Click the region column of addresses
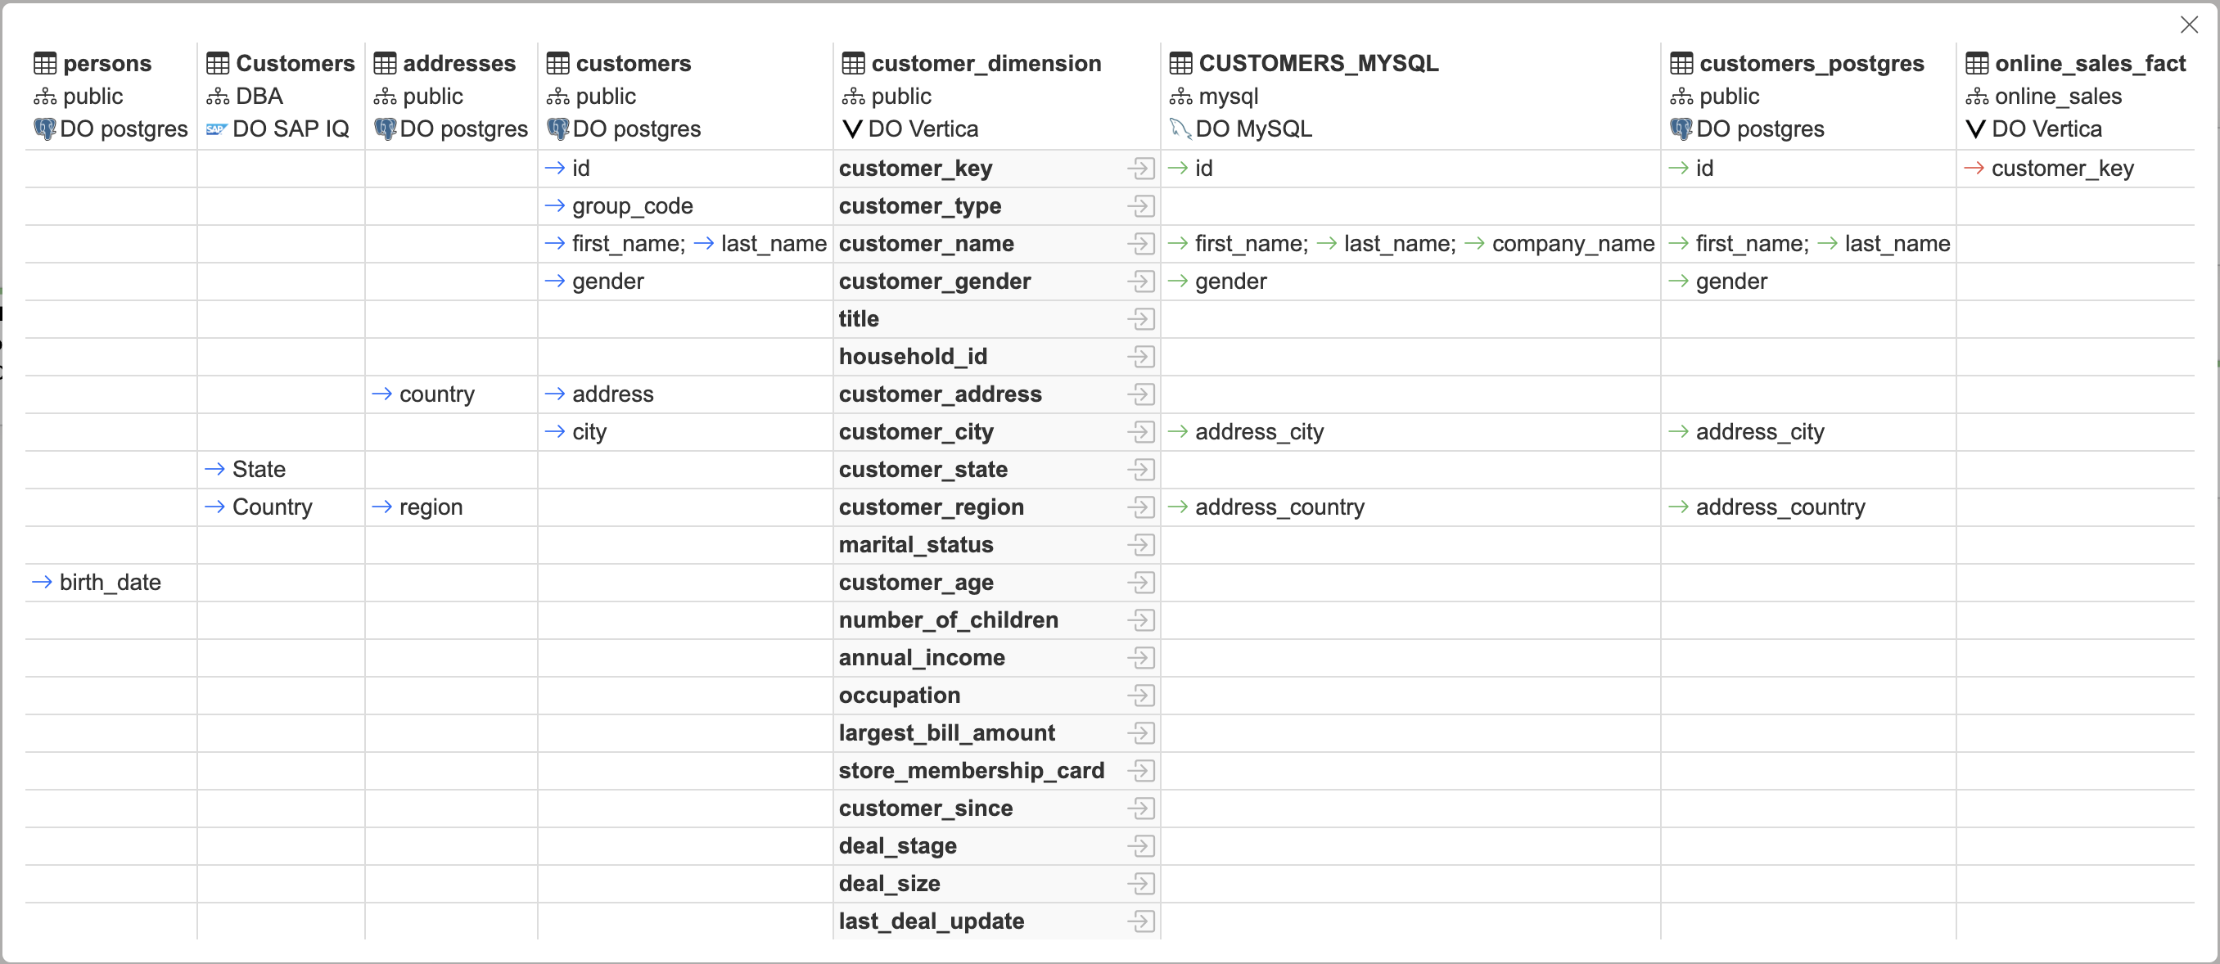This screenshot has height=964, width=2220. click(430, 507)
